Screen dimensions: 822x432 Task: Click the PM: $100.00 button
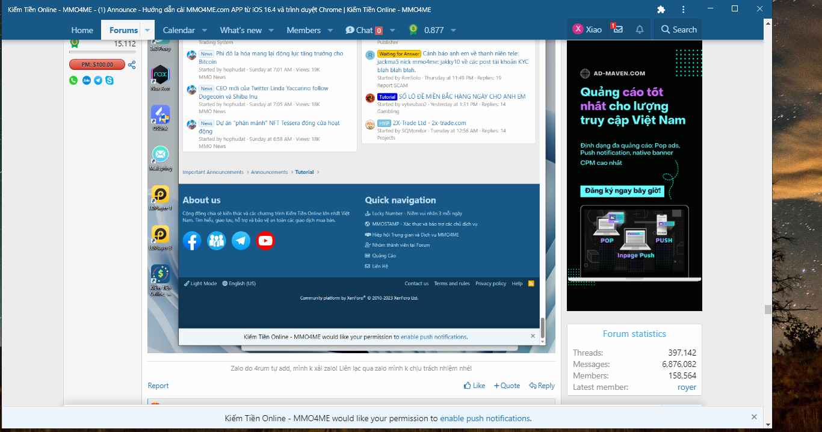tap(97, 64)
